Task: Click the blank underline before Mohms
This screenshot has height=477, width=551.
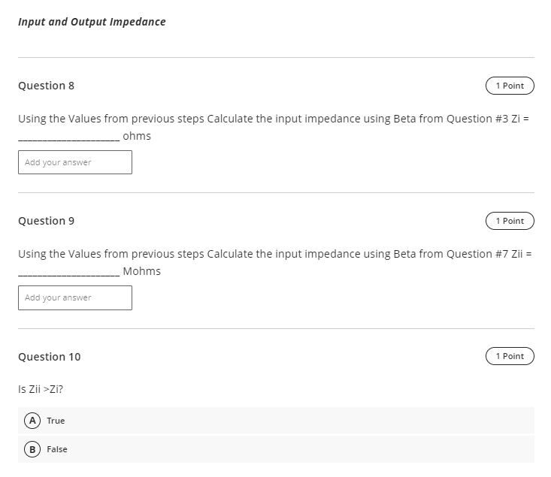Action: point(69,276)
